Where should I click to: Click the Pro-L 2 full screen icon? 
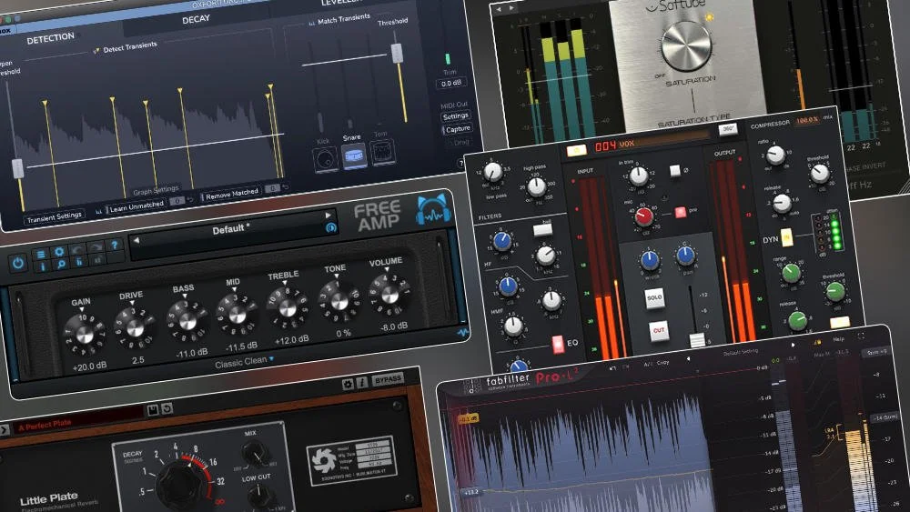click(x=861, y=336)
